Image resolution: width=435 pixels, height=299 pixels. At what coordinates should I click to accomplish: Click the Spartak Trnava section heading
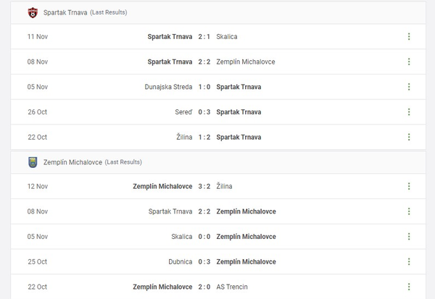[x=65, y=13]
